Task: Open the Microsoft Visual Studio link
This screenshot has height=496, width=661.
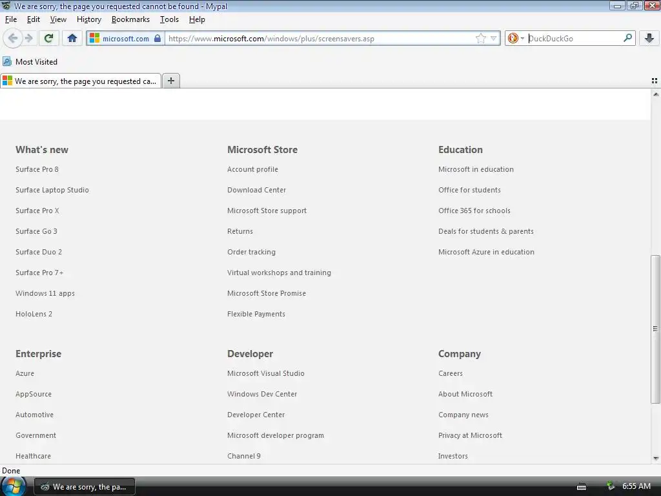Action: tap(265, 373)
